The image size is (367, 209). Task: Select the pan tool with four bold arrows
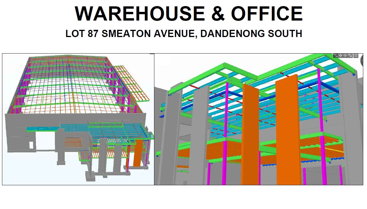point(340,56)
